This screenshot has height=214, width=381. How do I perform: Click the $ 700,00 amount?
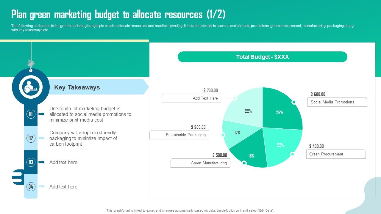point(211,90)
